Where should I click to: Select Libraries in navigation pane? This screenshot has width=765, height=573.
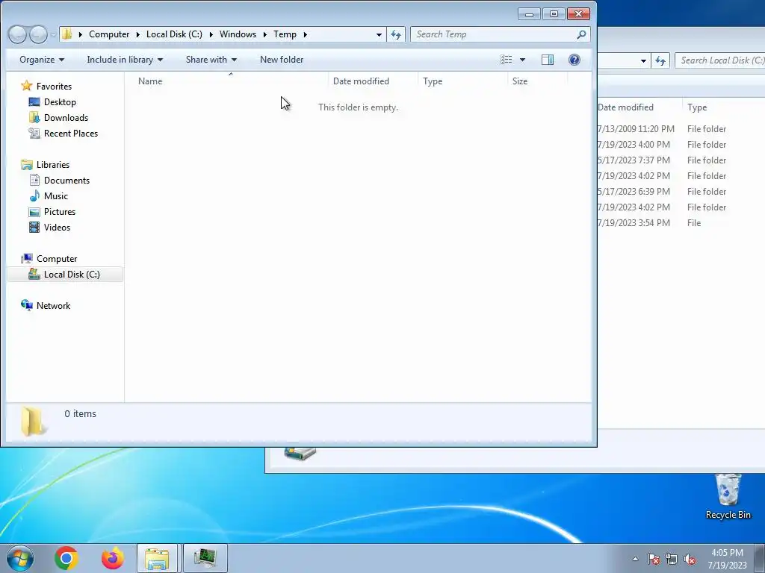pyautogui.click(x=53, y=165)
